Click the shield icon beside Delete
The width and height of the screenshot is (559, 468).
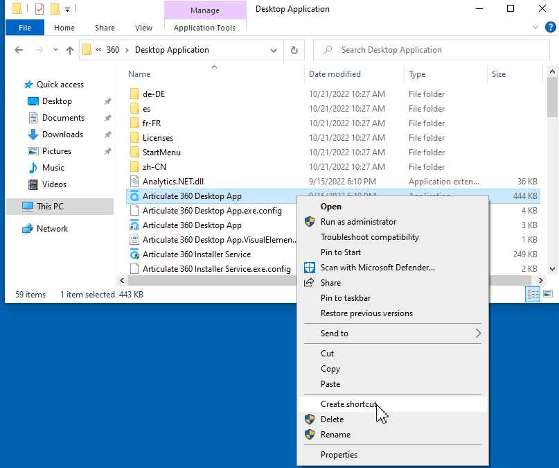310,419
